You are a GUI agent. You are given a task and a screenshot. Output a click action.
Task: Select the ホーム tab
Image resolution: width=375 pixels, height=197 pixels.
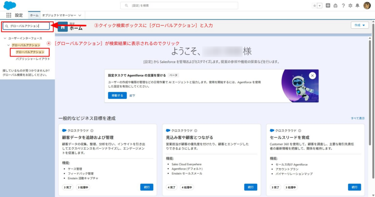pyautogui.click(x=34, y=15)
